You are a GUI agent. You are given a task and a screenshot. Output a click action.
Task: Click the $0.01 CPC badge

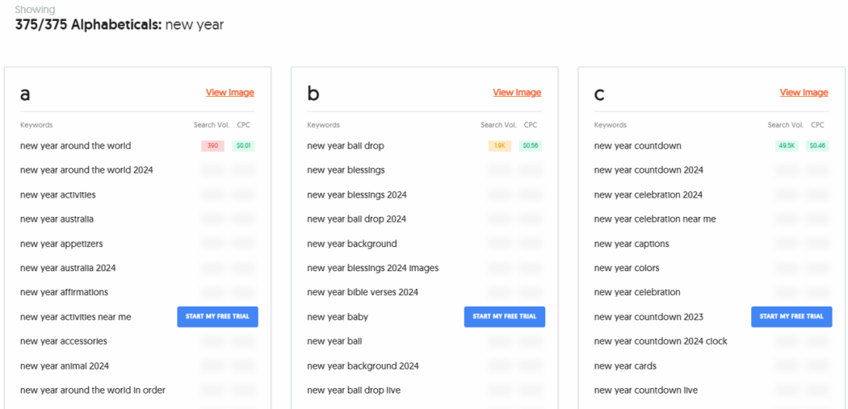pos(243,146)
